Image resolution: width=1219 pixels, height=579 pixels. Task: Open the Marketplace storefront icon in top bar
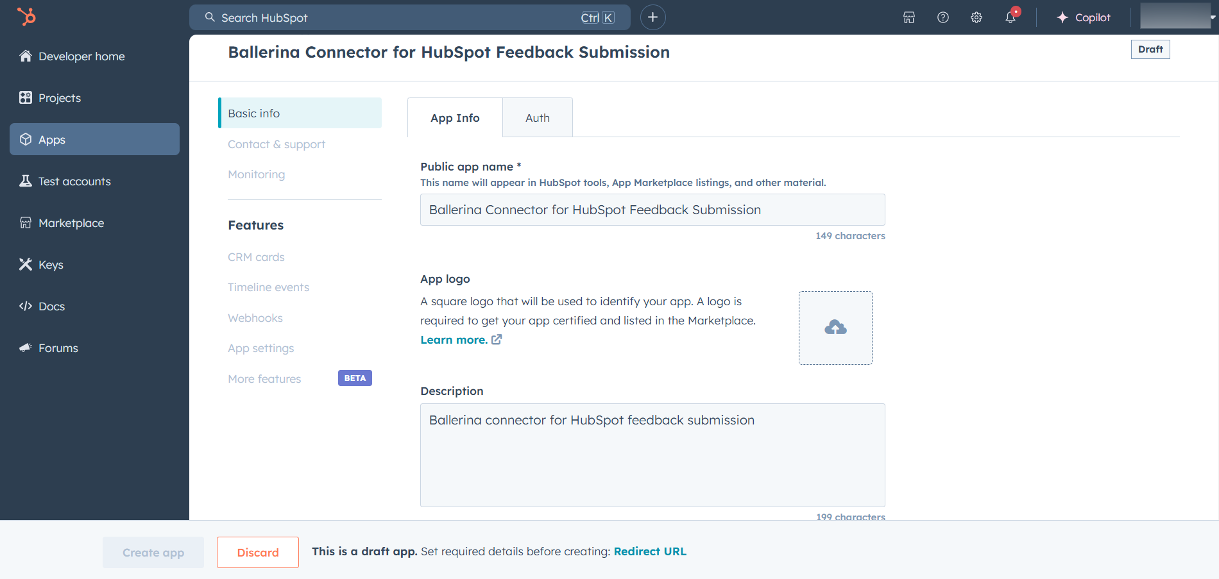tap(909, 18)
